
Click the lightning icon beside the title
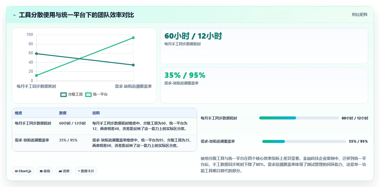14,15
